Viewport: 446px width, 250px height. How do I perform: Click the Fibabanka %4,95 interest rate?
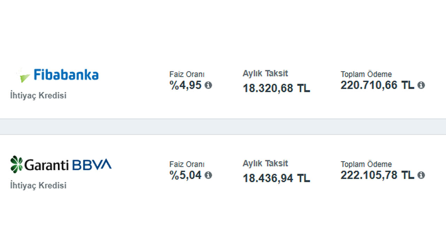[x=186, y=85]
